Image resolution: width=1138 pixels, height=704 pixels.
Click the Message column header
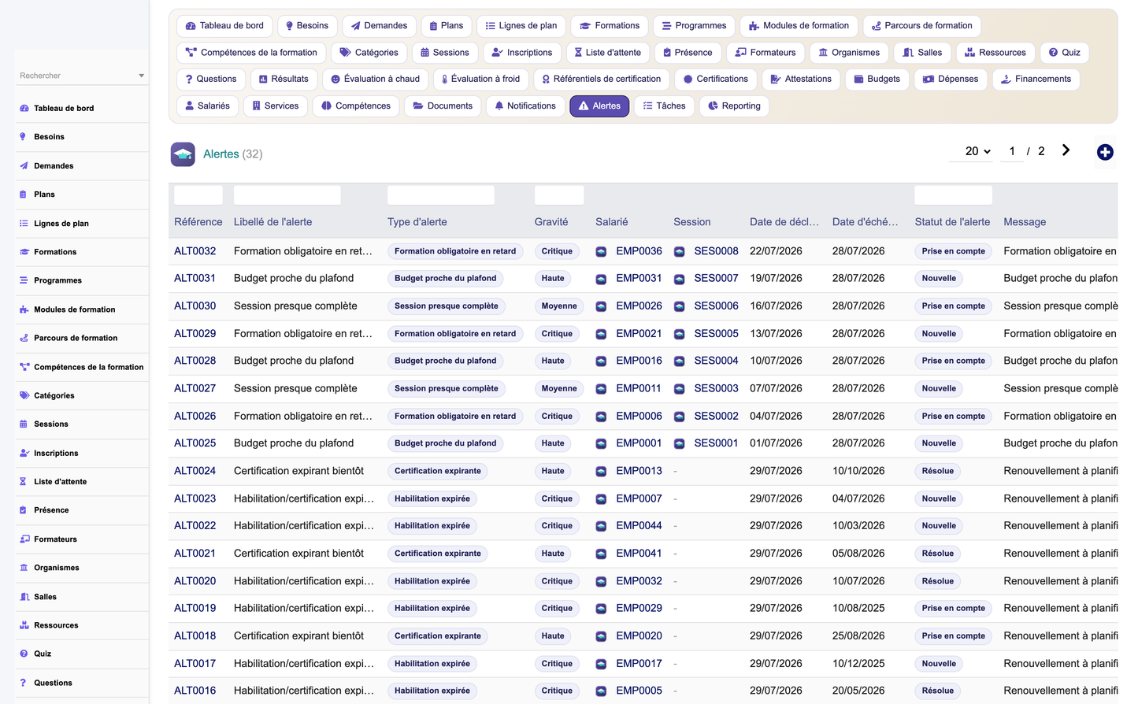coord(1025,222)
